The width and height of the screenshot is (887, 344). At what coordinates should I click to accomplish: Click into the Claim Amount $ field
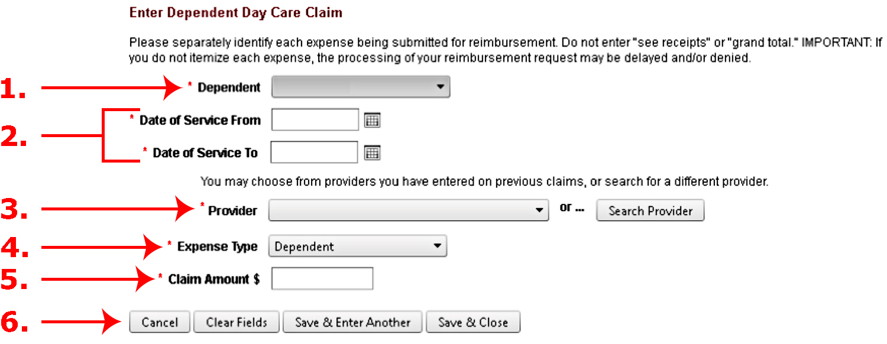point(322,279)
